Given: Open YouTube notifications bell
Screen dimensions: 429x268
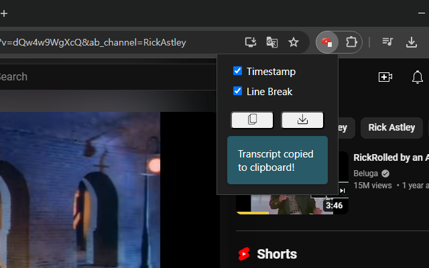Looking at the screenshot, I should [417, 77].
